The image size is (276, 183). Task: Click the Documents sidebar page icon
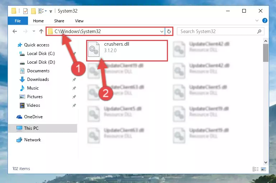[22, 71]
